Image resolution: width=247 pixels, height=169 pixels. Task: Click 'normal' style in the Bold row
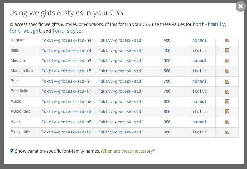[x=199, y=81]
